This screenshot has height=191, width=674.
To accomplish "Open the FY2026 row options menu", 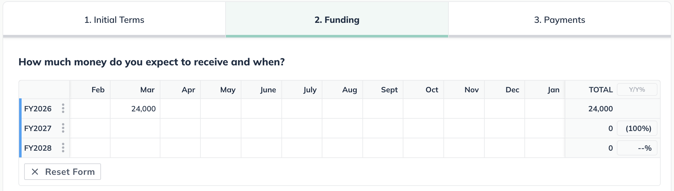I will point(63,109).
